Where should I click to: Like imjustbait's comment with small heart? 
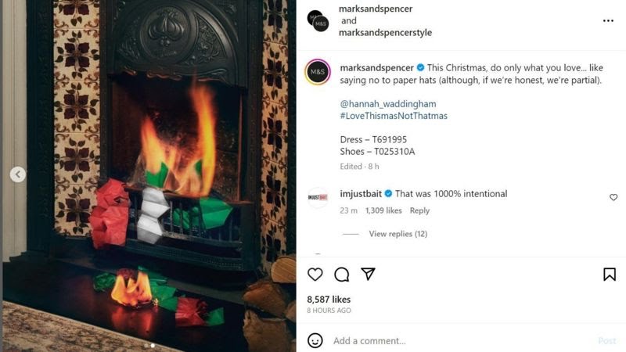[613, 197]
